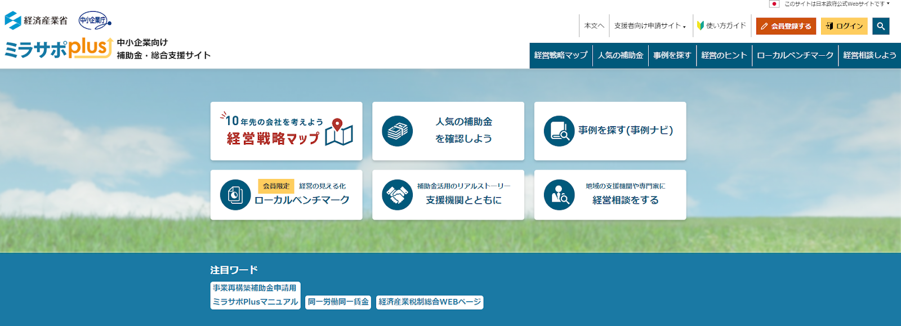Open the 人気の補助金 menu item
This screenshot has height=326, width=901.
click(x=621, y=55)
